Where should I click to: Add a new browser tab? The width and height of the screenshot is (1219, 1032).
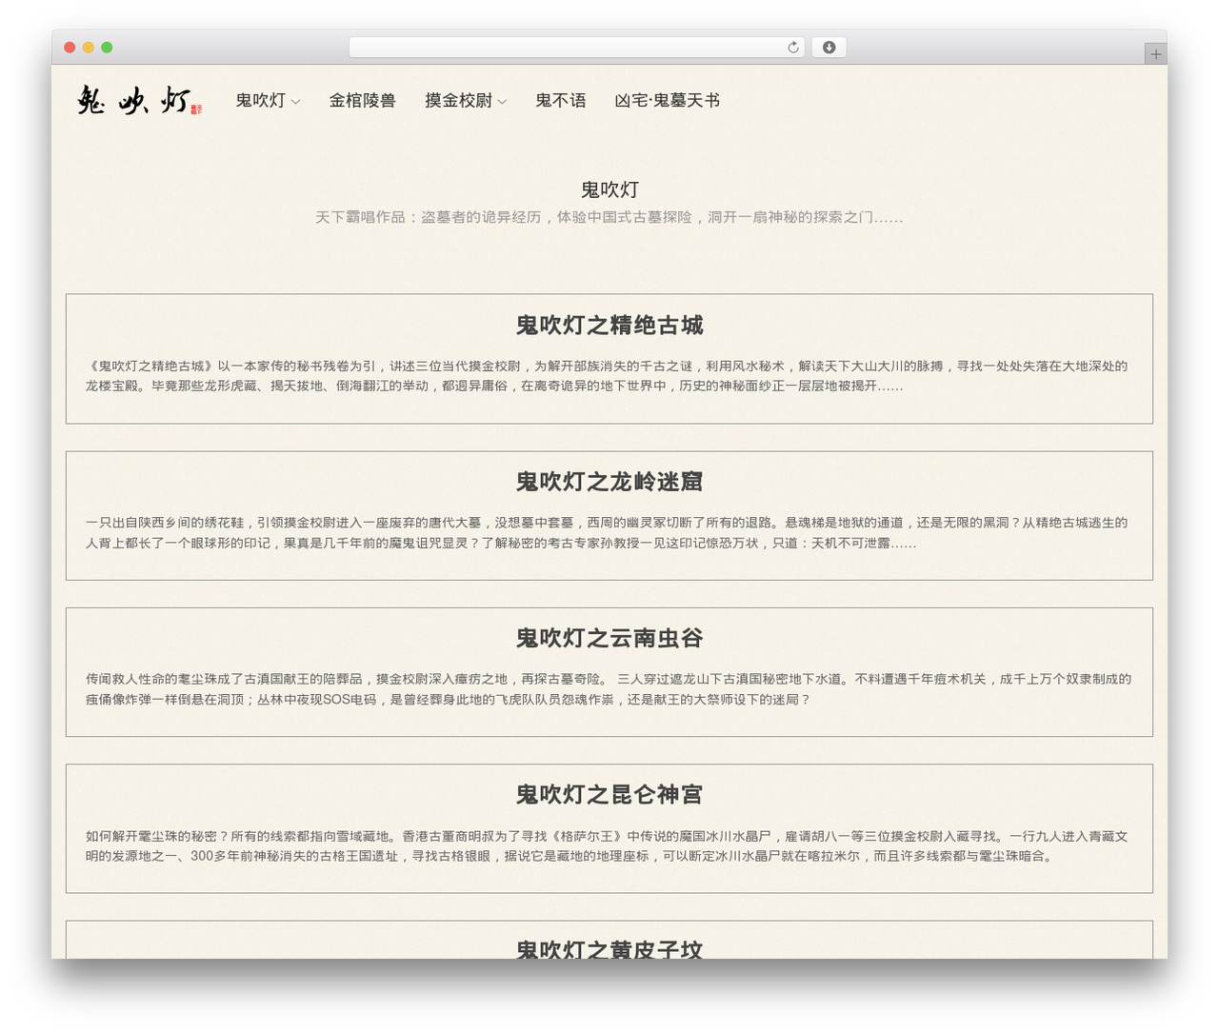click(1155, 54)
